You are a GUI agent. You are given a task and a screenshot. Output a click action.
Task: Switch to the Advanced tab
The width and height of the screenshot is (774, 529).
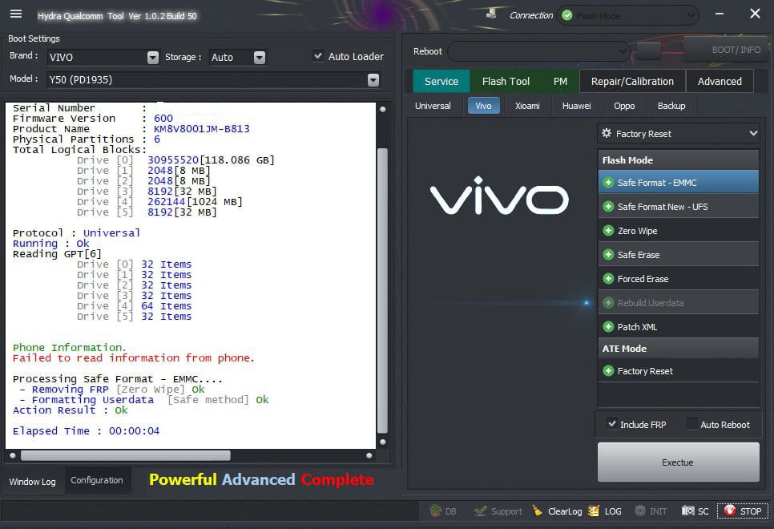(x=720, y=81)
